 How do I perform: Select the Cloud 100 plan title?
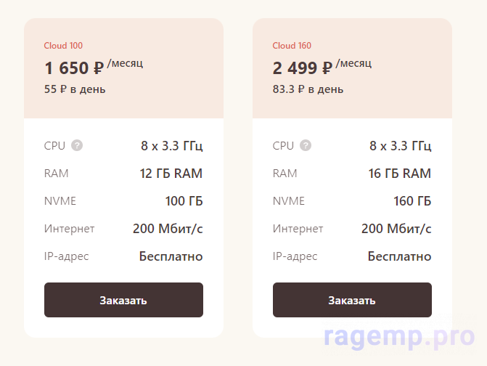coord(63,46)
